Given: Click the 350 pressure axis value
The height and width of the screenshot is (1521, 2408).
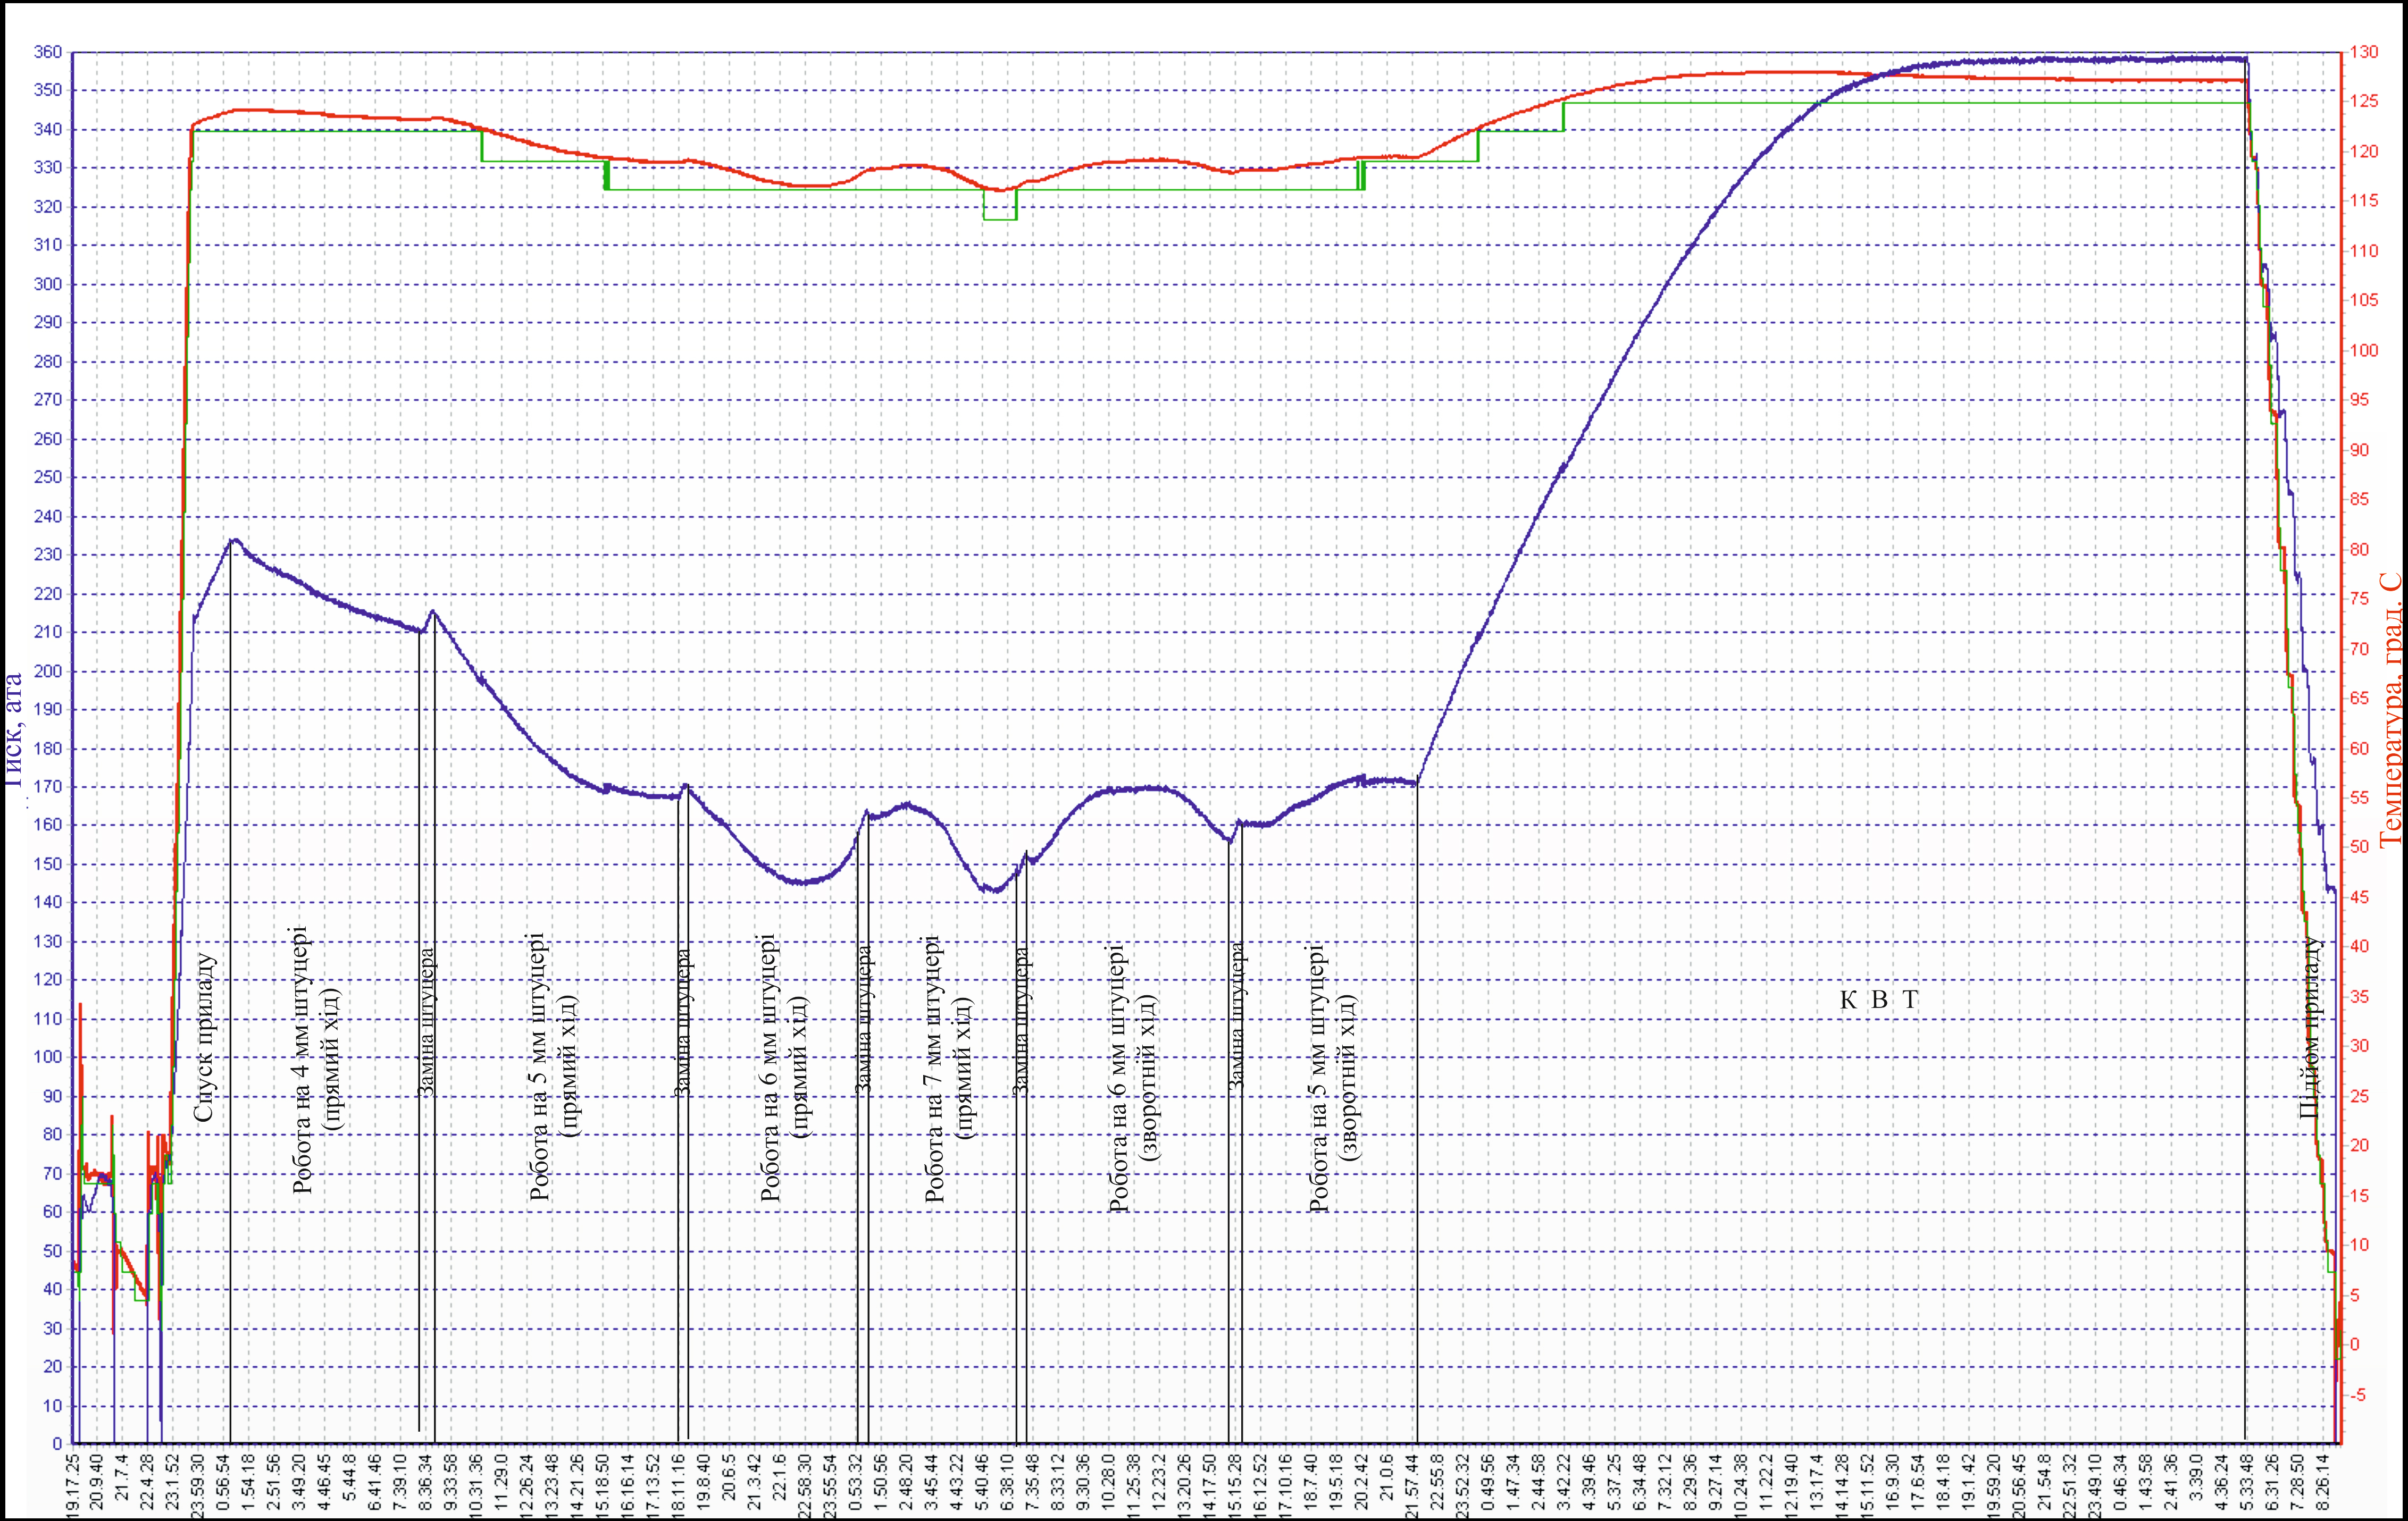Looking at the screenshot, I should 48,91.
